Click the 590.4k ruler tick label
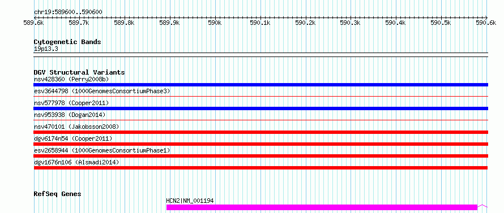 pos(396,23)
